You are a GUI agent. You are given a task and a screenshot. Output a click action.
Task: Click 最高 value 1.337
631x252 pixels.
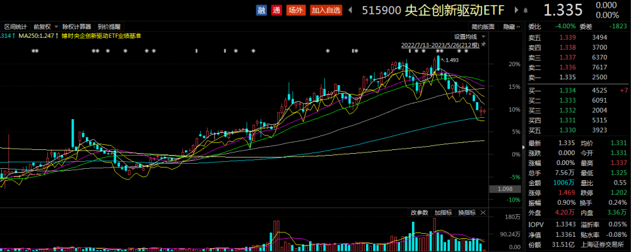(x=618, y=163)
